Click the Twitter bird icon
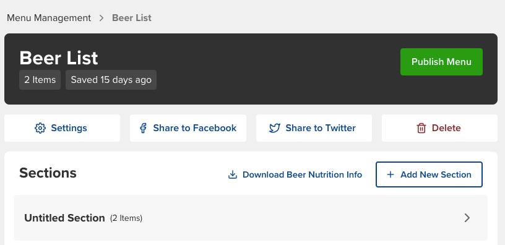Screen dimensions: 505x245 [x=274, y=128]
